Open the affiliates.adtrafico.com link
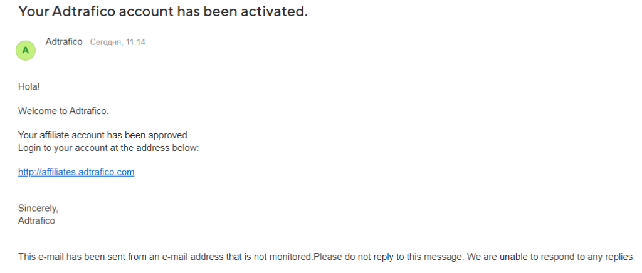642x273 pixels. pyautogui.click(x=76, y=172)
